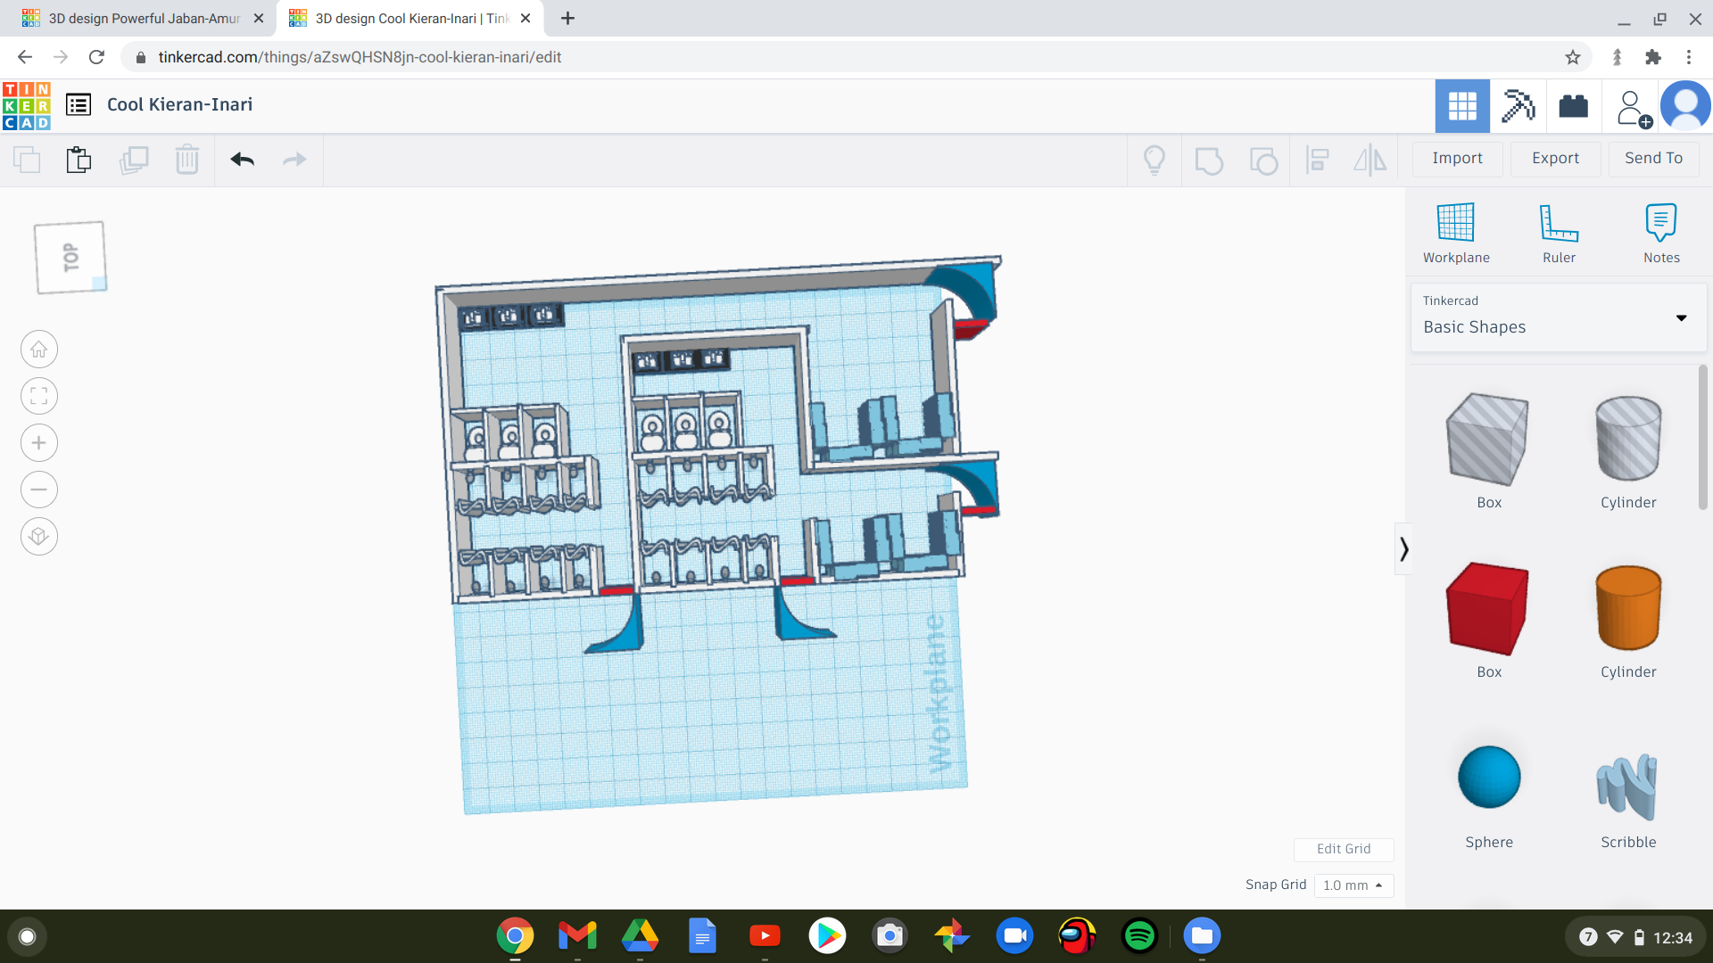Viewport: 1713px width, 963px height.
Task: Open Gmail from the shelf
Action: (x=577, y=935)
